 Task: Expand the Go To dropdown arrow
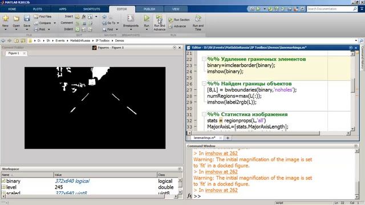pos(118,23)
